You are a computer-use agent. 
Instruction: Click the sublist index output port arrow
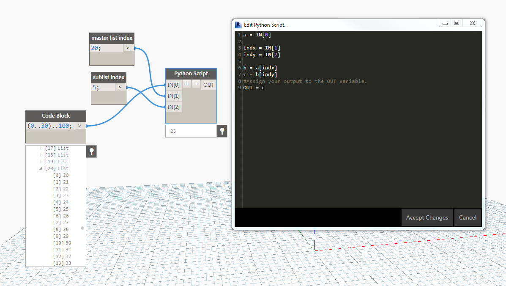click(x=120, y=88)
